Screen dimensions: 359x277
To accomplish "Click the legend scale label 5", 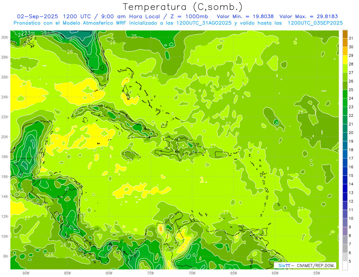I will pos(351,261).
